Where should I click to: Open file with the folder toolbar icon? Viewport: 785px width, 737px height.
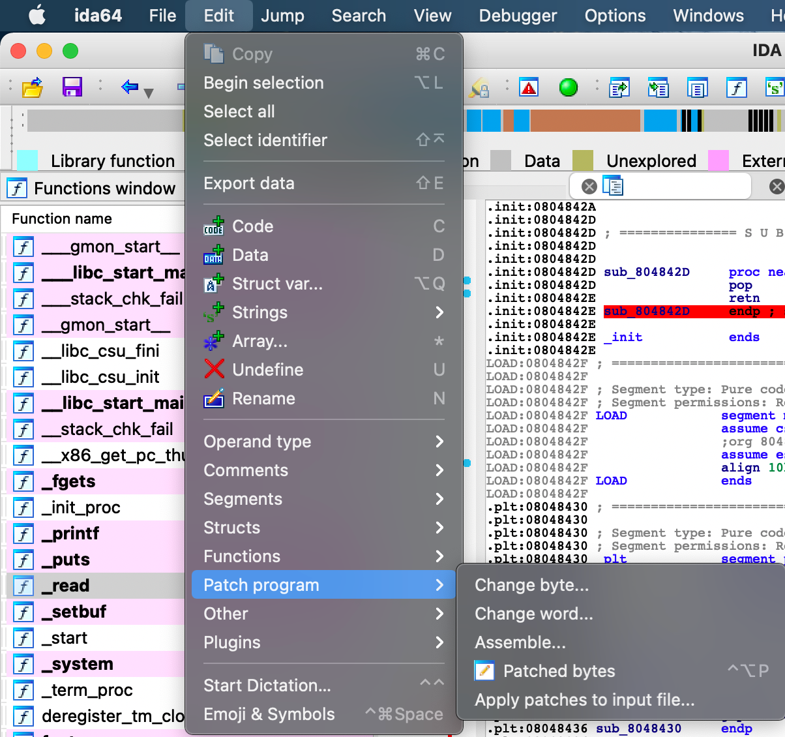click(x=32, y=87)
